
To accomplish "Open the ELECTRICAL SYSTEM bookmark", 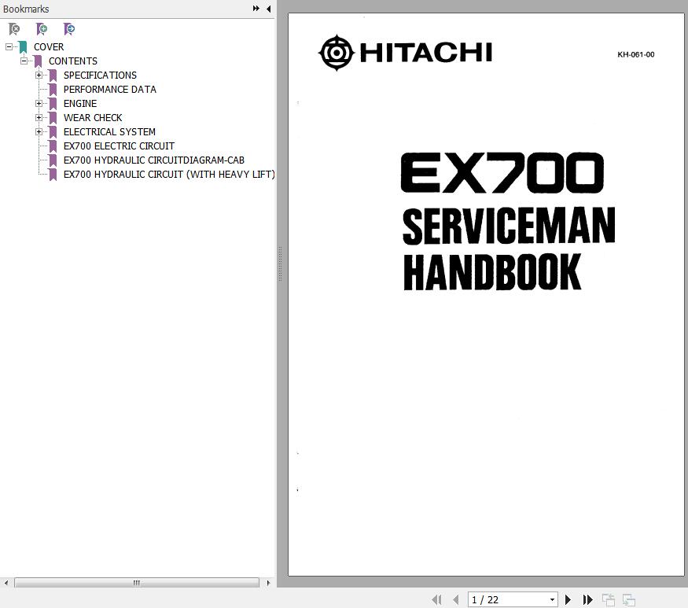I will pyautogui.click(x=109, y=131).
